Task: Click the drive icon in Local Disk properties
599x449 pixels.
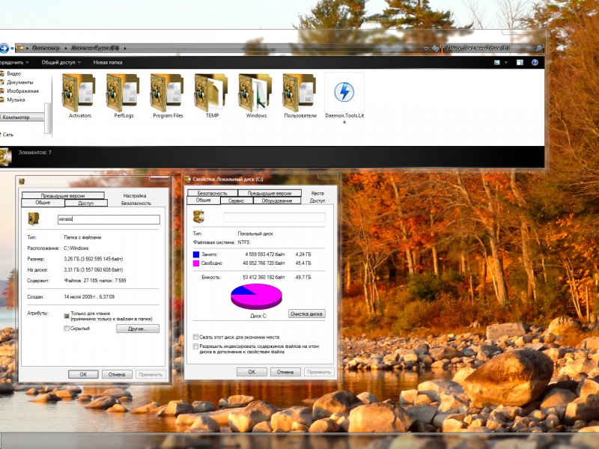Action: point(198,216)
